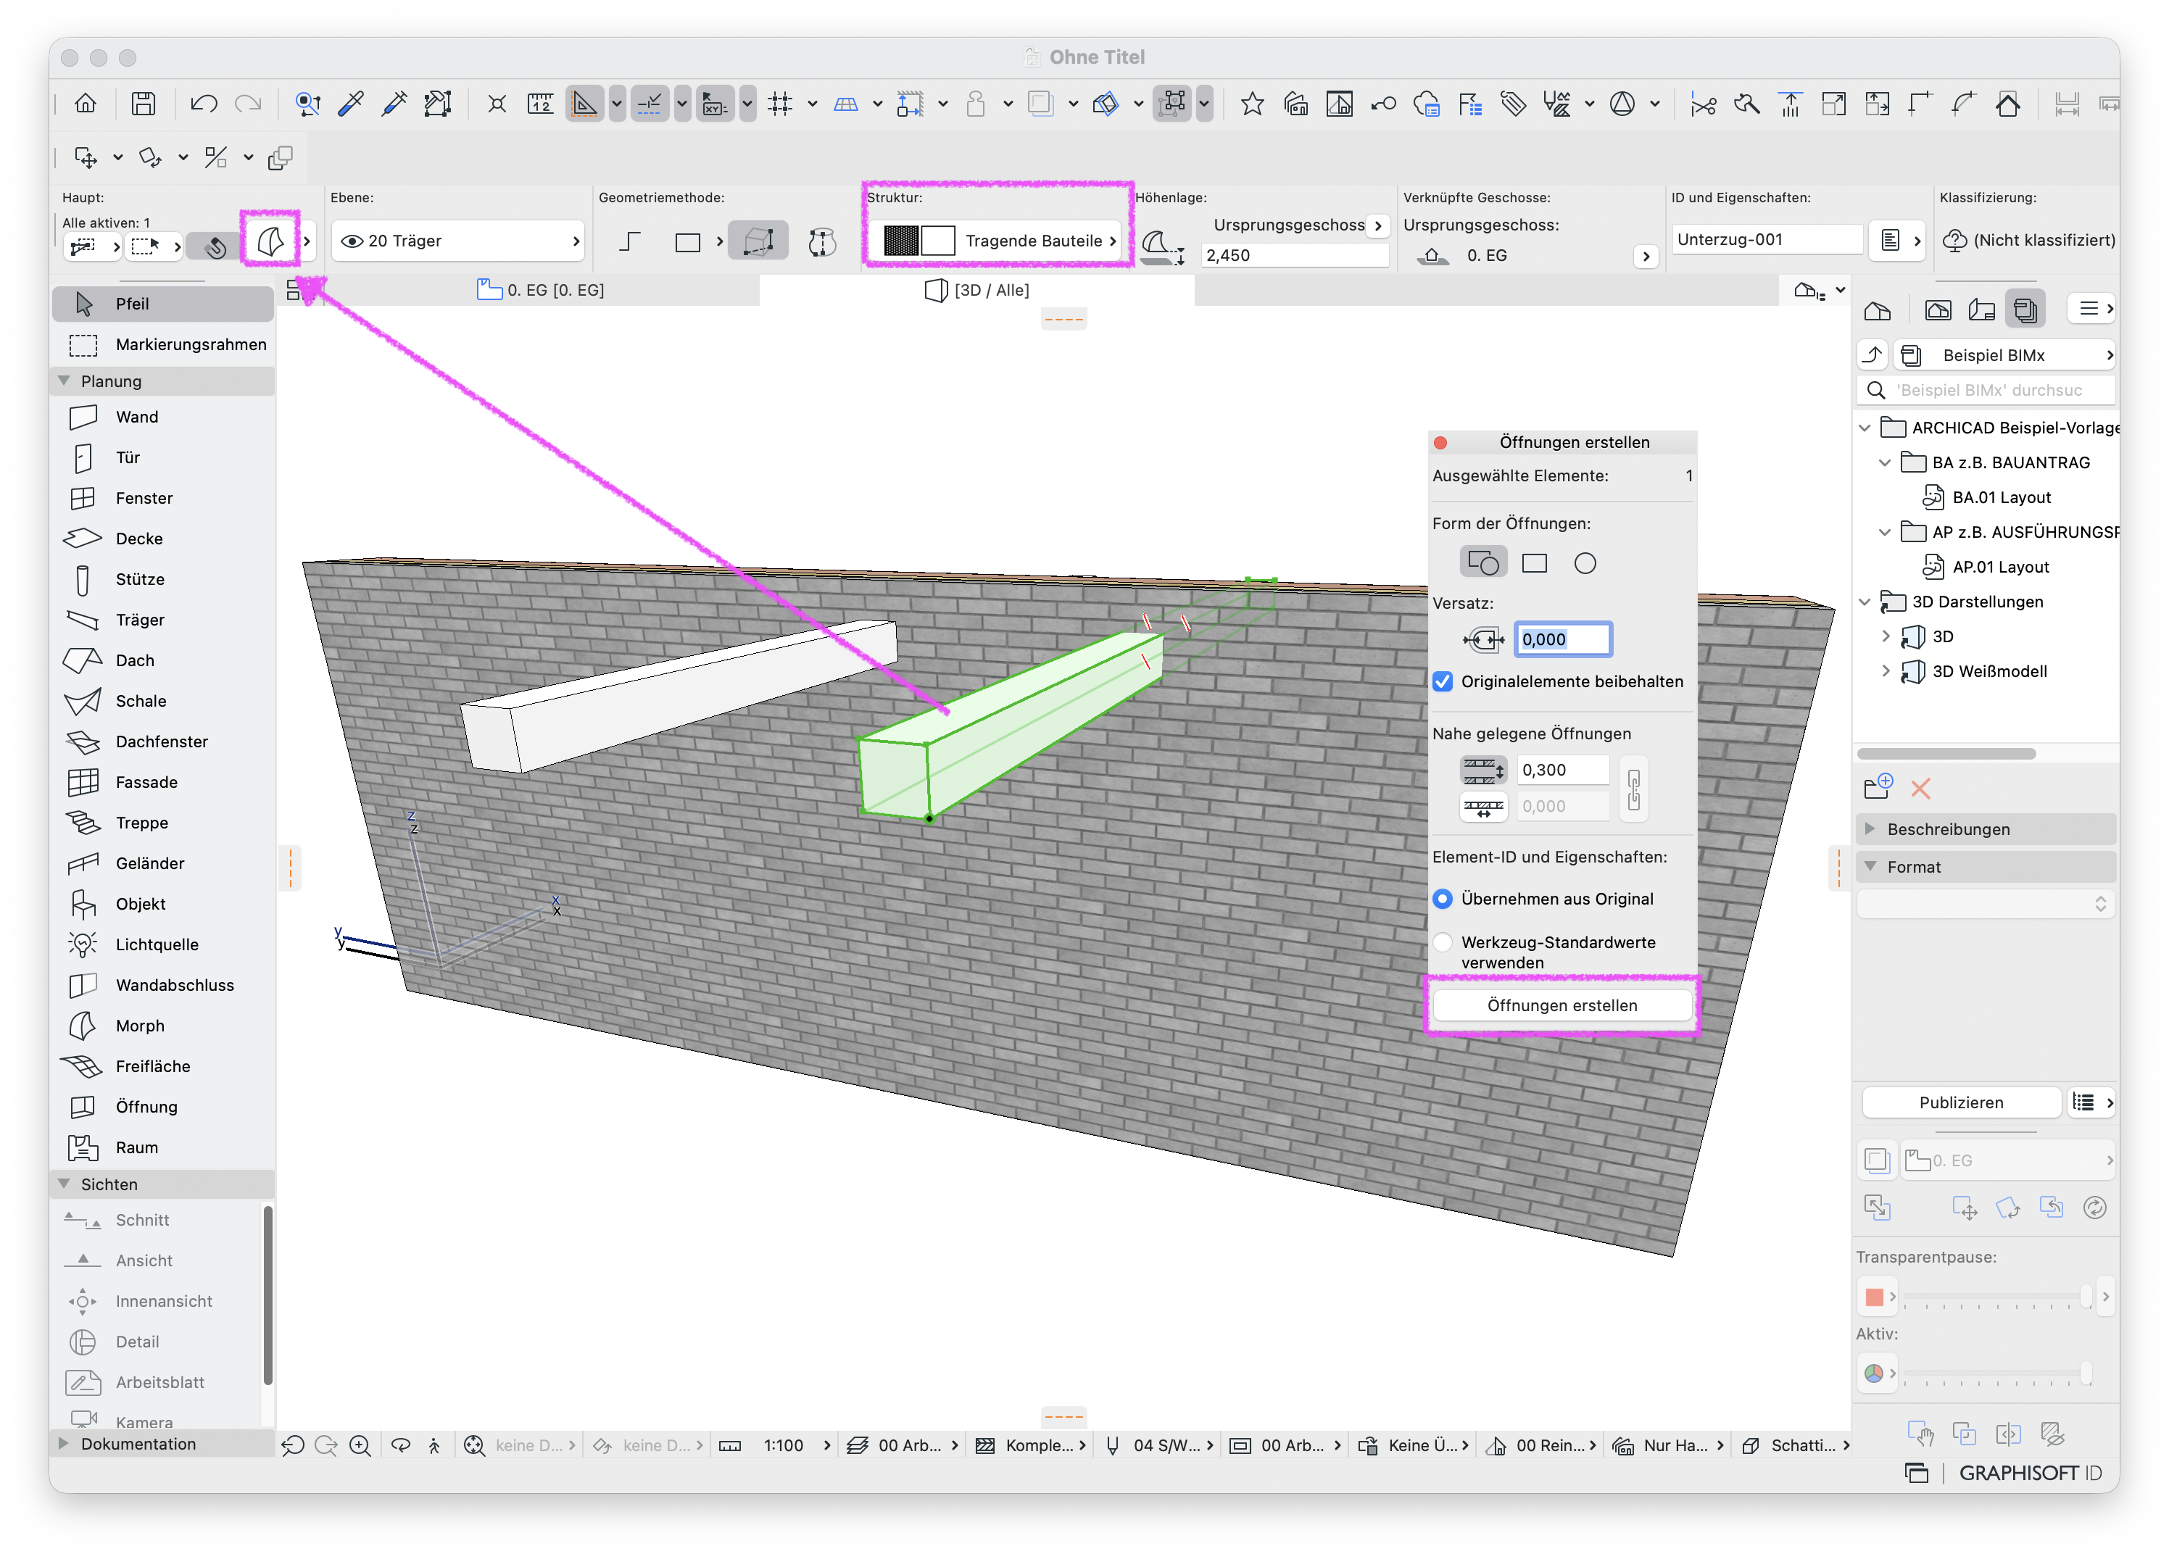Click the Öffnungen erstellen button
Screen dimensions: 2169x1554
point(1562,1005)
